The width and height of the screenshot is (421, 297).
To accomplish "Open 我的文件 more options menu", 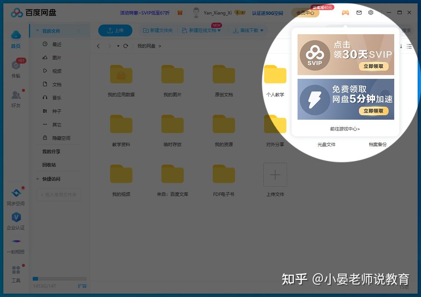I will coord(79,31).
